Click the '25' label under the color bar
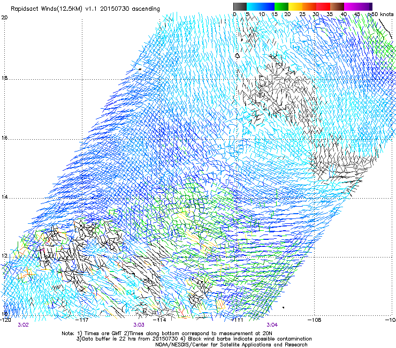This screenshot has height=348, width=396. (302, 14)
